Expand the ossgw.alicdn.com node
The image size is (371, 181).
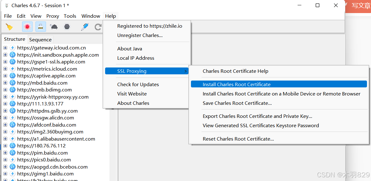click(5, 118)
